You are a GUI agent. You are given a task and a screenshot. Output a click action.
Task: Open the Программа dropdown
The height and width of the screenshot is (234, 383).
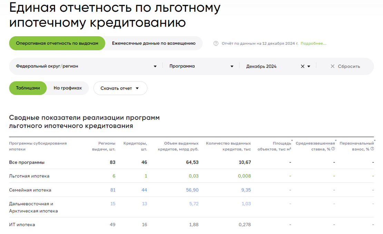point(201,67)
